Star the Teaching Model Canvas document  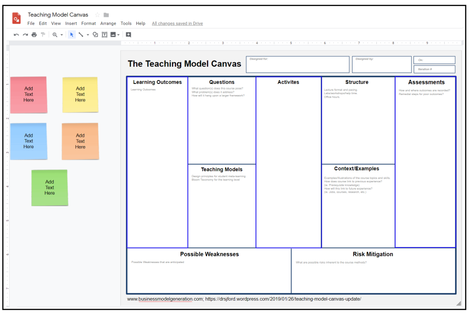point(97,15)
